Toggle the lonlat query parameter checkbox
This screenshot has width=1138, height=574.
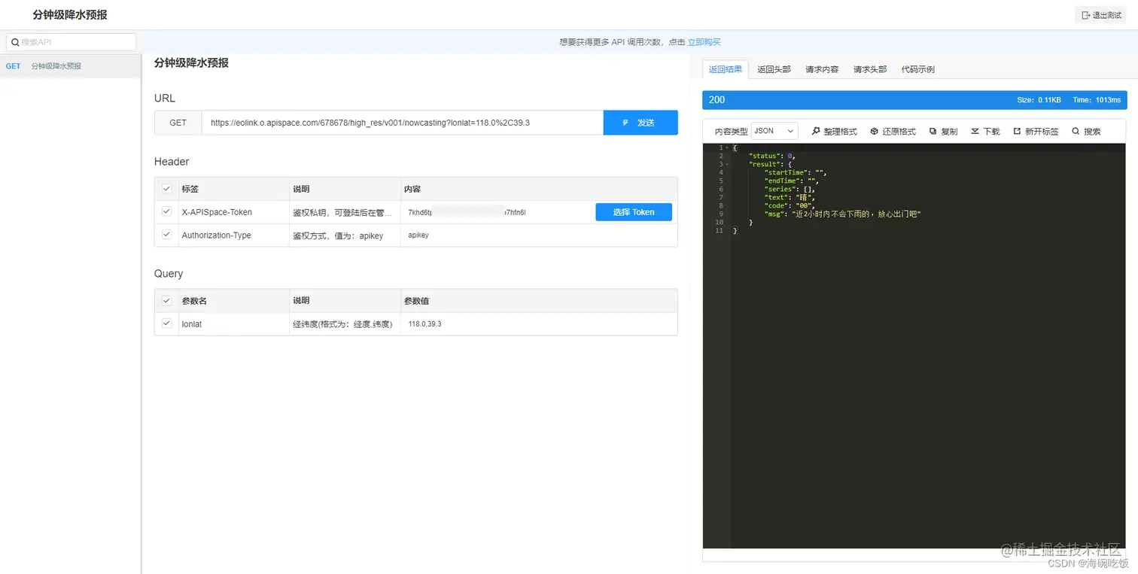(x=166, y=323)
